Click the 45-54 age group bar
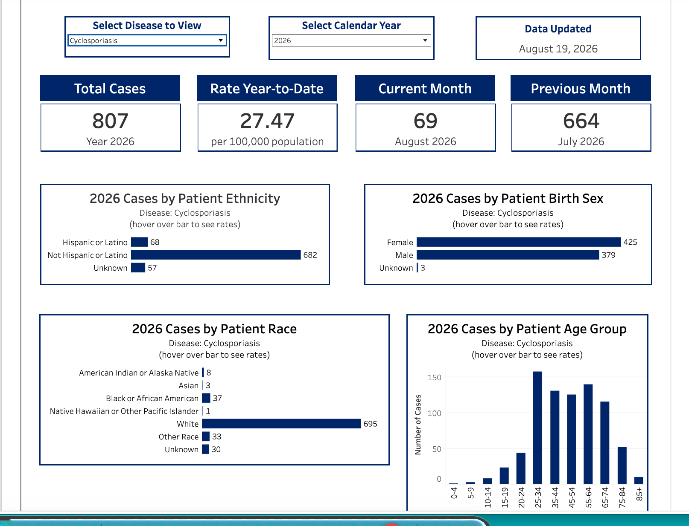This screenshot has width=689, height=526. click(x=572, y=439)
